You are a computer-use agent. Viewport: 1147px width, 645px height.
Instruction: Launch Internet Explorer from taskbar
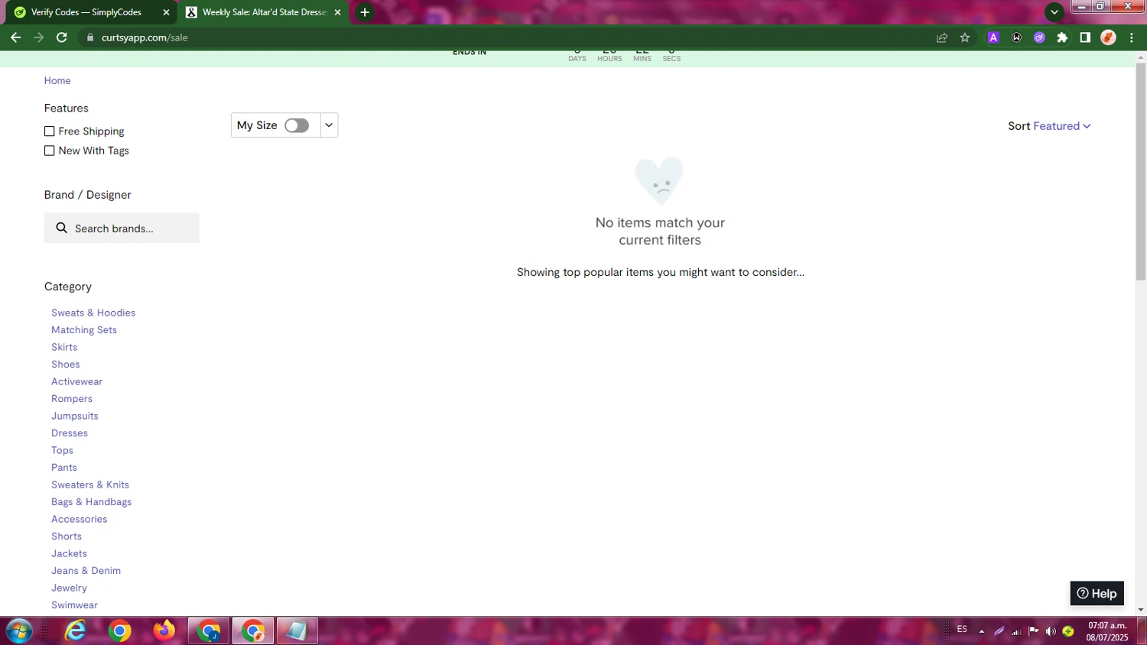point(75,631)
